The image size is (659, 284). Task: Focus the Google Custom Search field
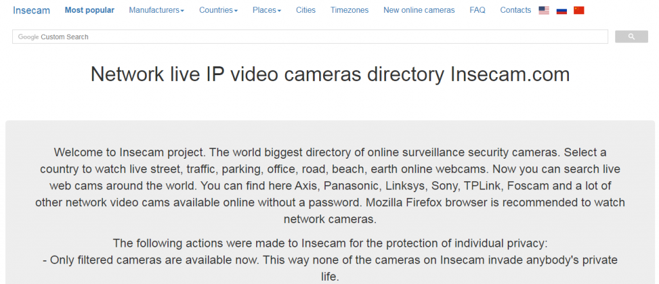point(310,37)
